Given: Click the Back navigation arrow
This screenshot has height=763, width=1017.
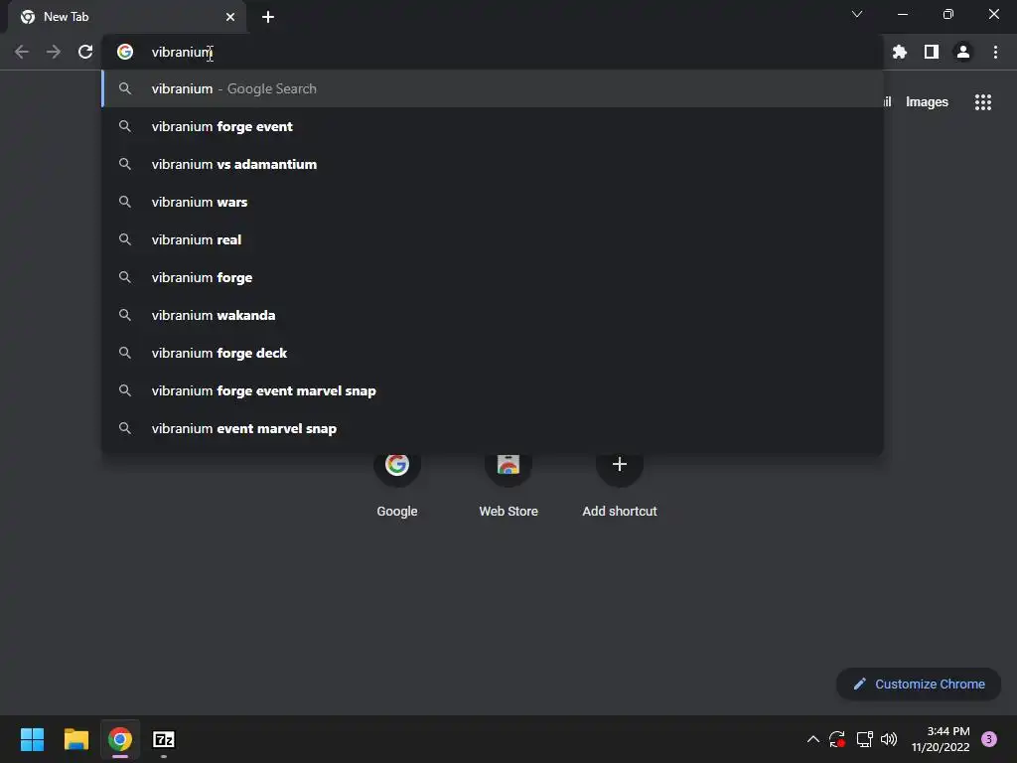Looking at the screenshot, I should (22, 52).
